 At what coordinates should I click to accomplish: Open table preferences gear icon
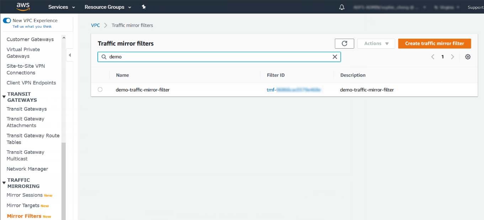pos(468,57)
